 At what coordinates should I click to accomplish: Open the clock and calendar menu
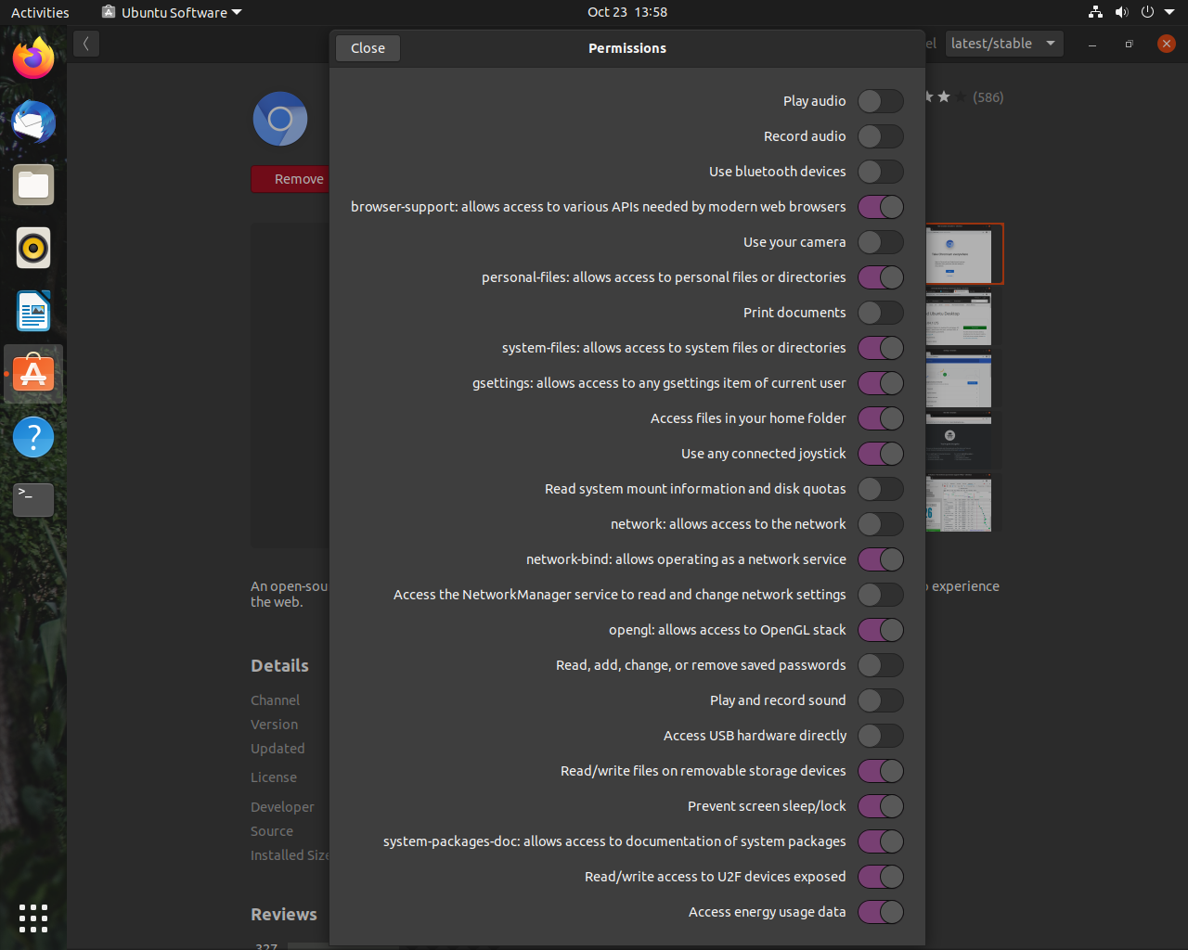pos(627,12)
